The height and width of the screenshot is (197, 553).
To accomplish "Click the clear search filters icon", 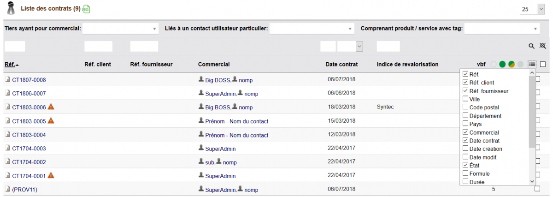I will tap(542, 46).
